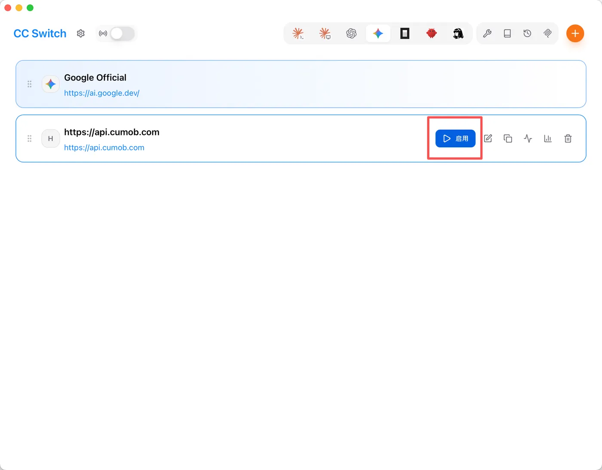Open settings gear next to CC Switch

click(81, 34)
